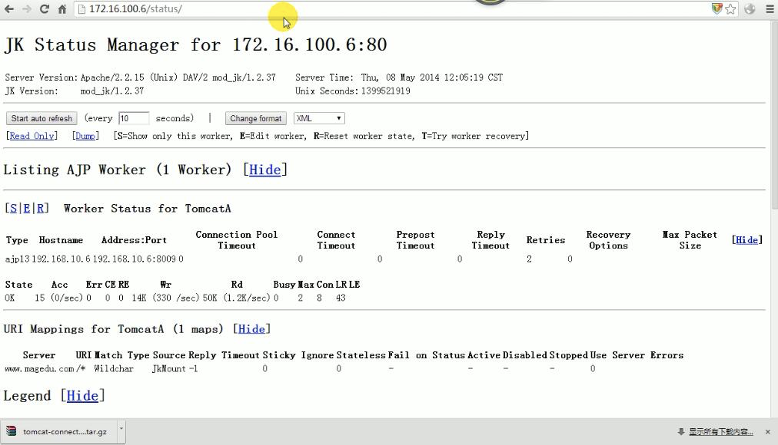Click the address bar URL 172.16.100.6/status/

click(x=135, y=9)
